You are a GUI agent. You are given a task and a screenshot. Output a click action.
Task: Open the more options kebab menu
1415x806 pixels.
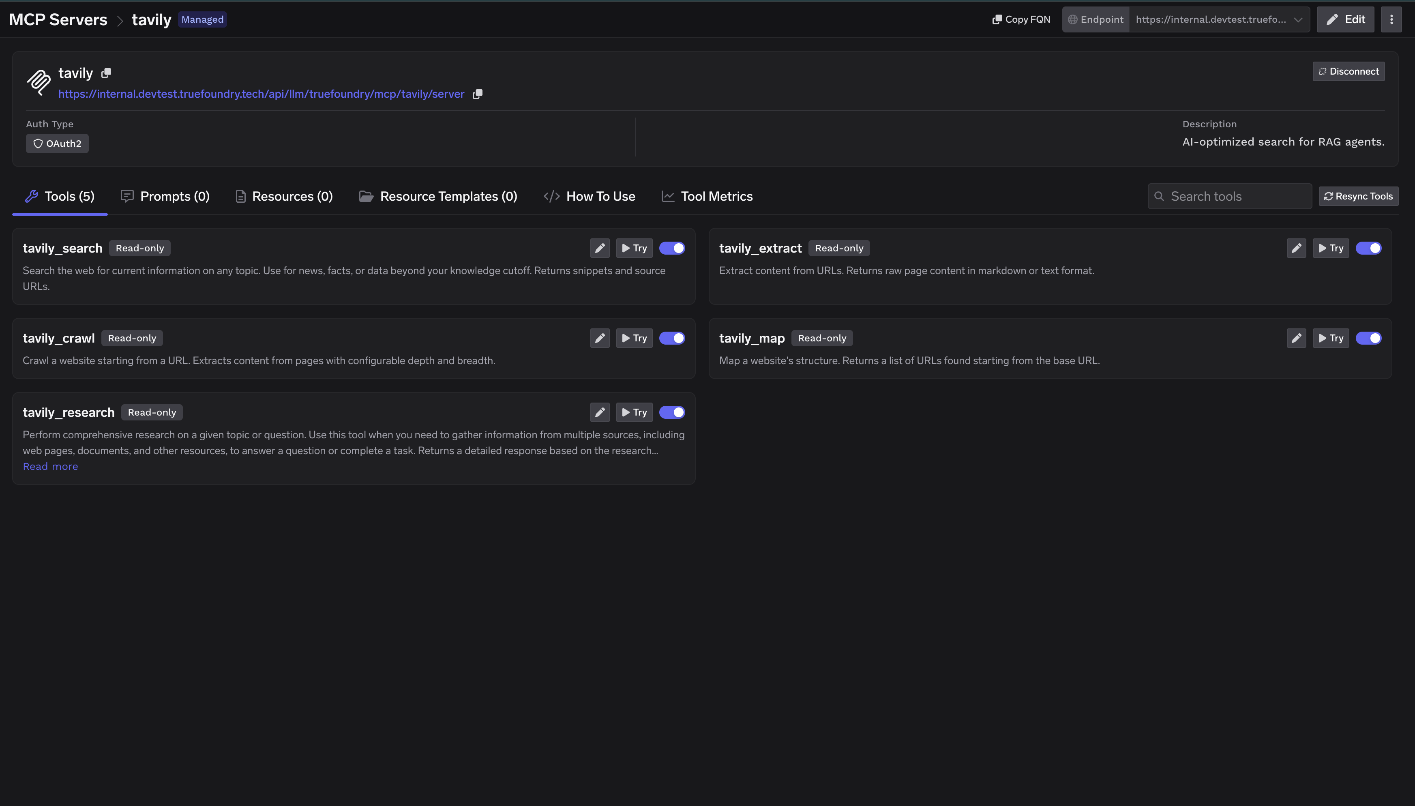(1391, 19)
